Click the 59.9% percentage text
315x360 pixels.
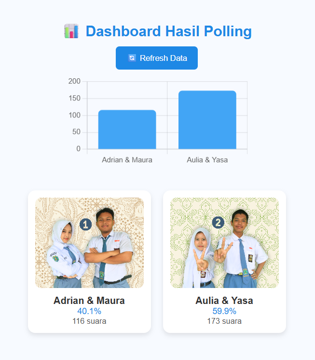224,311
